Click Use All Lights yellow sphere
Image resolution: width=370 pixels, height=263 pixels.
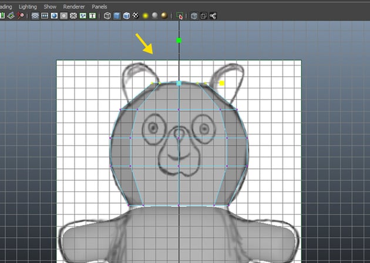[x=145, y=16]
